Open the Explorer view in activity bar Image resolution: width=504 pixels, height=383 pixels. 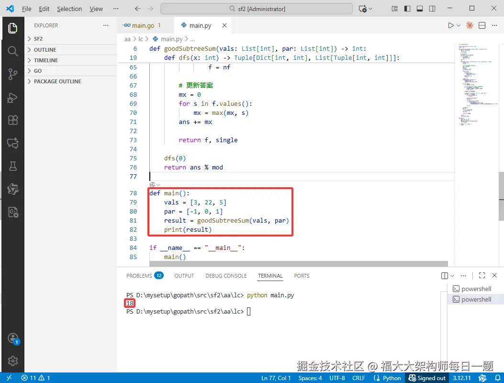12,28
